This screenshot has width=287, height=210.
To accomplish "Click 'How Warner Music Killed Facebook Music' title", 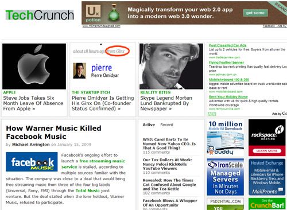I will [x=53, y=133].
